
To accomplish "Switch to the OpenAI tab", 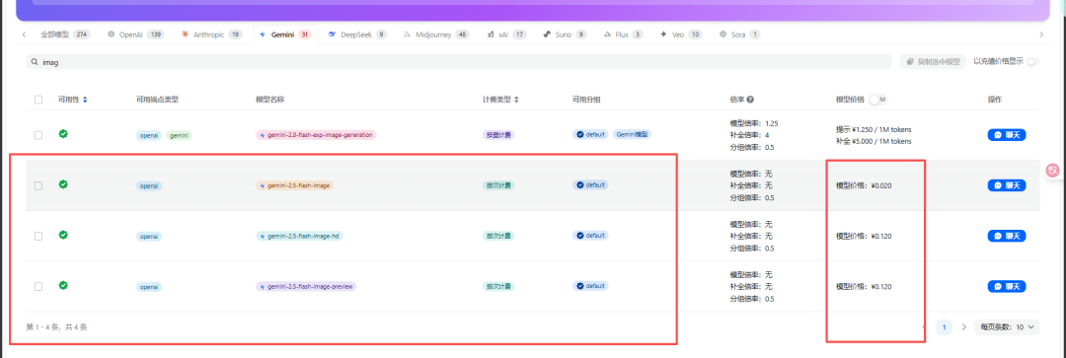I will tap(135, 34).
